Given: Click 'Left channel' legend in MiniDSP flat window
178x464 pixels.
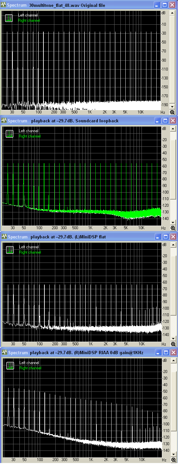Looking at the screenshot, I should (x=29, y=247).
